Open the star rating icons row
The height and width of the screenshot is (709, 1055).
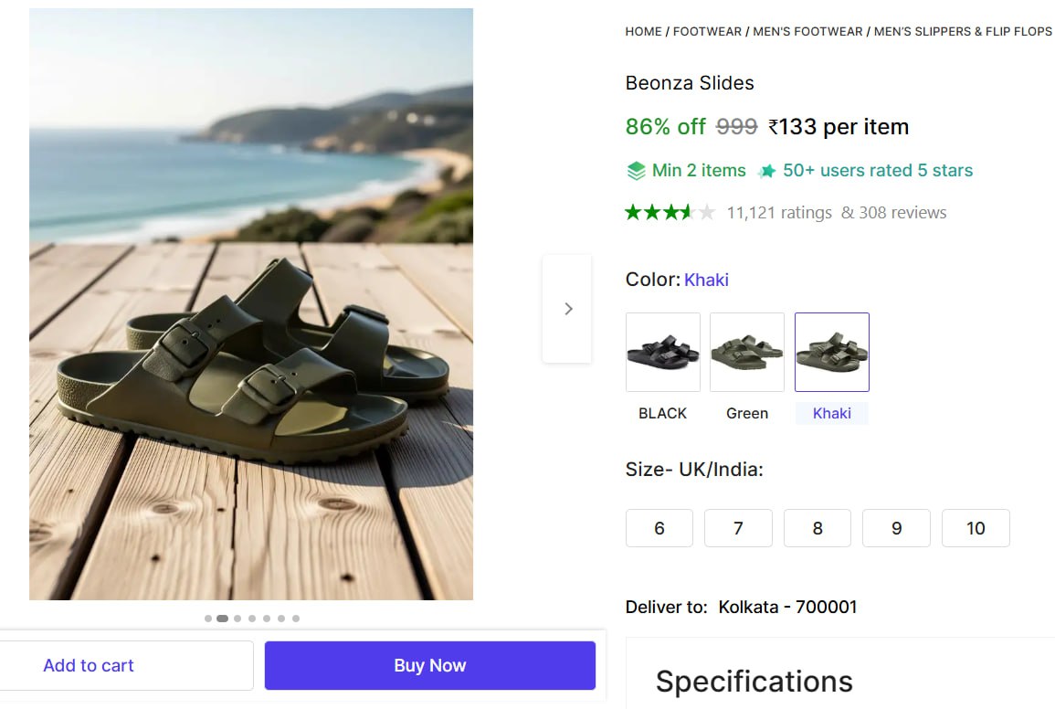pyautogui.click(x=670, y=213)
